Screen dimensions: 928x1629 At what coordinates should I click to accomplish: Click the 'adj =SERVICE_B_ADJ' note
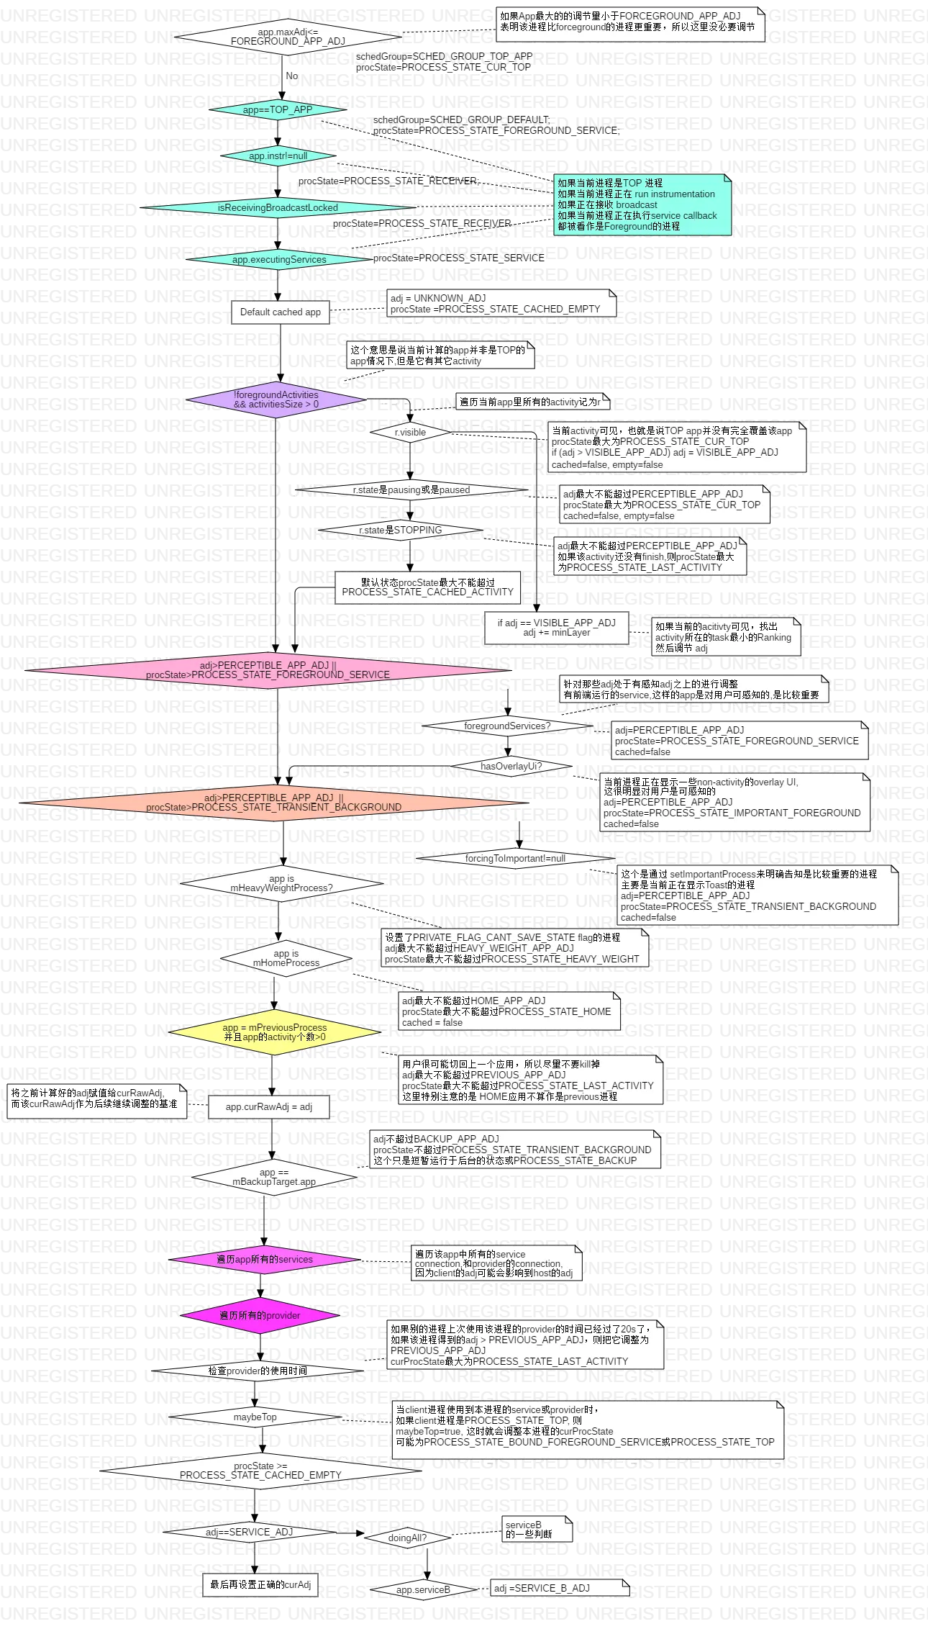tap(560, 1588)
